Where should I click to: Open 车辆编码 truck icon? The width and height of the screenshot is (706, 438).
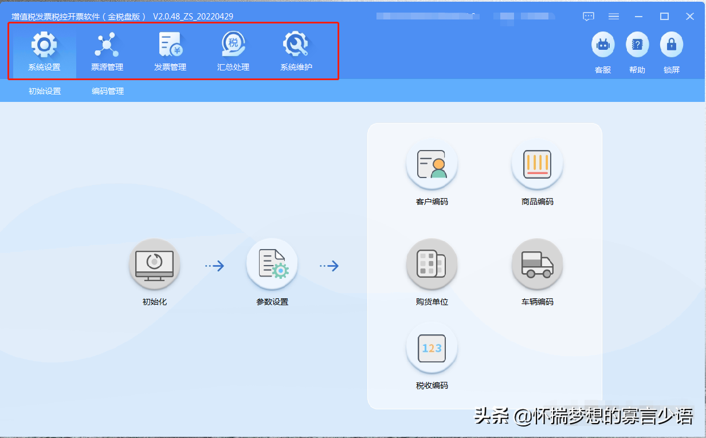[x=538, y=264]
